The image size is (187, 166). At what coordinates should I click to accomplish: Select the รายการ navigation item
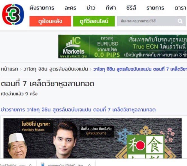click(155, 8)
